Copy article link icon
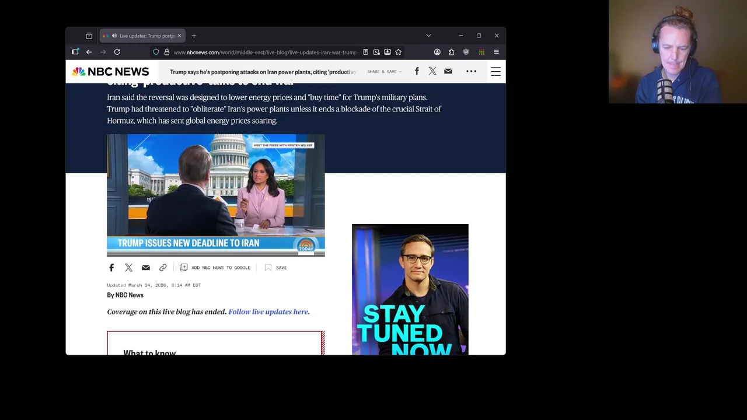 [163, 268]
